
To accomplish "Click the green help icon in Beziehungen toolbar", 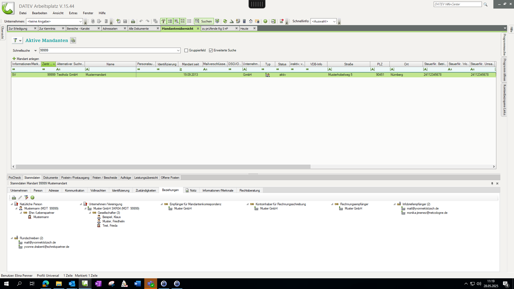I will point(32,197).
